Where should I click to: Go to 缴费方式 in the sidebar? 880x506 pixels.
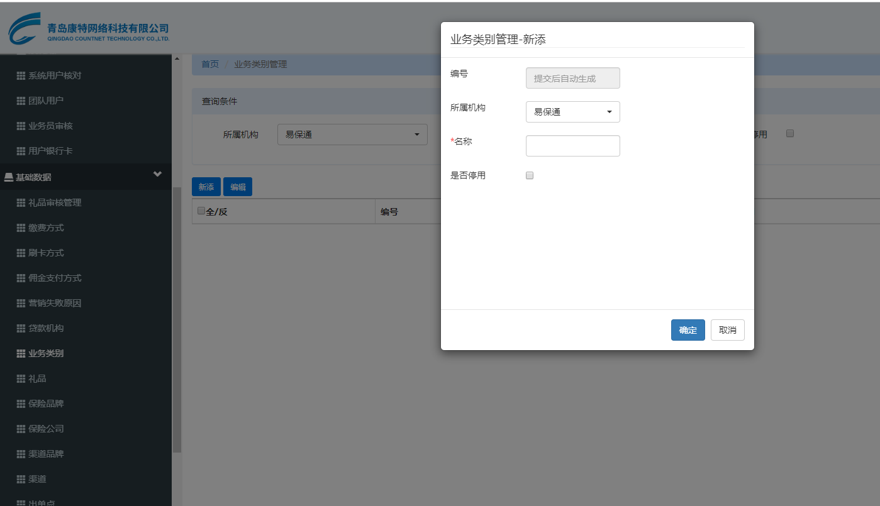click(x=46, y=228)
